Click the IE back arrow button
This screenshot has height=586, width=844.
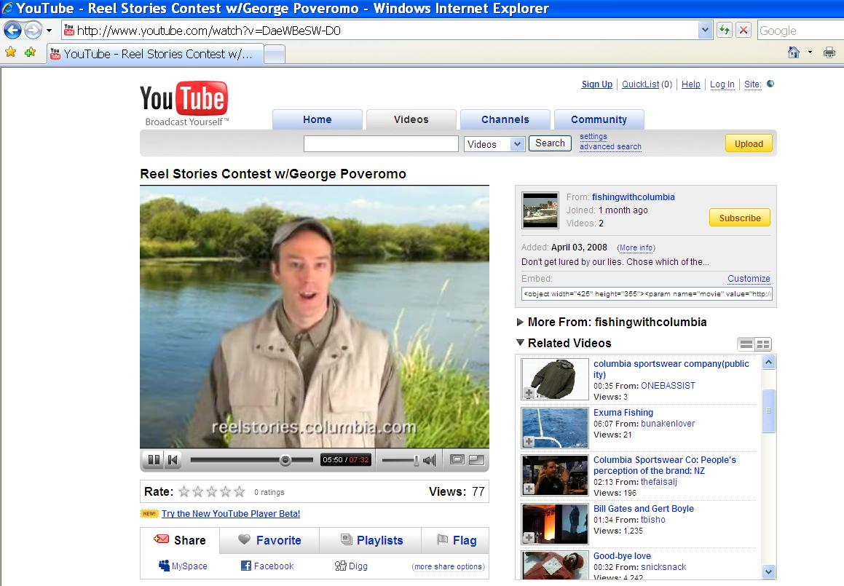click(13, 30)
